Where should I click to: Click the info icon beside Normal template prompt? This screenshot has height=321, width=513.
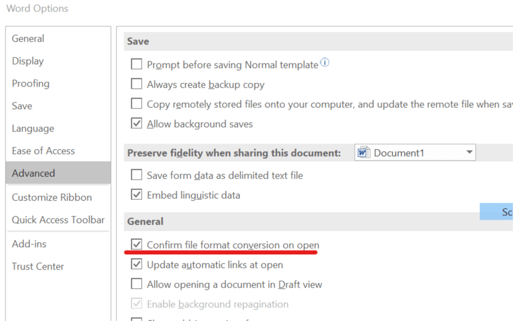(325, 62)
